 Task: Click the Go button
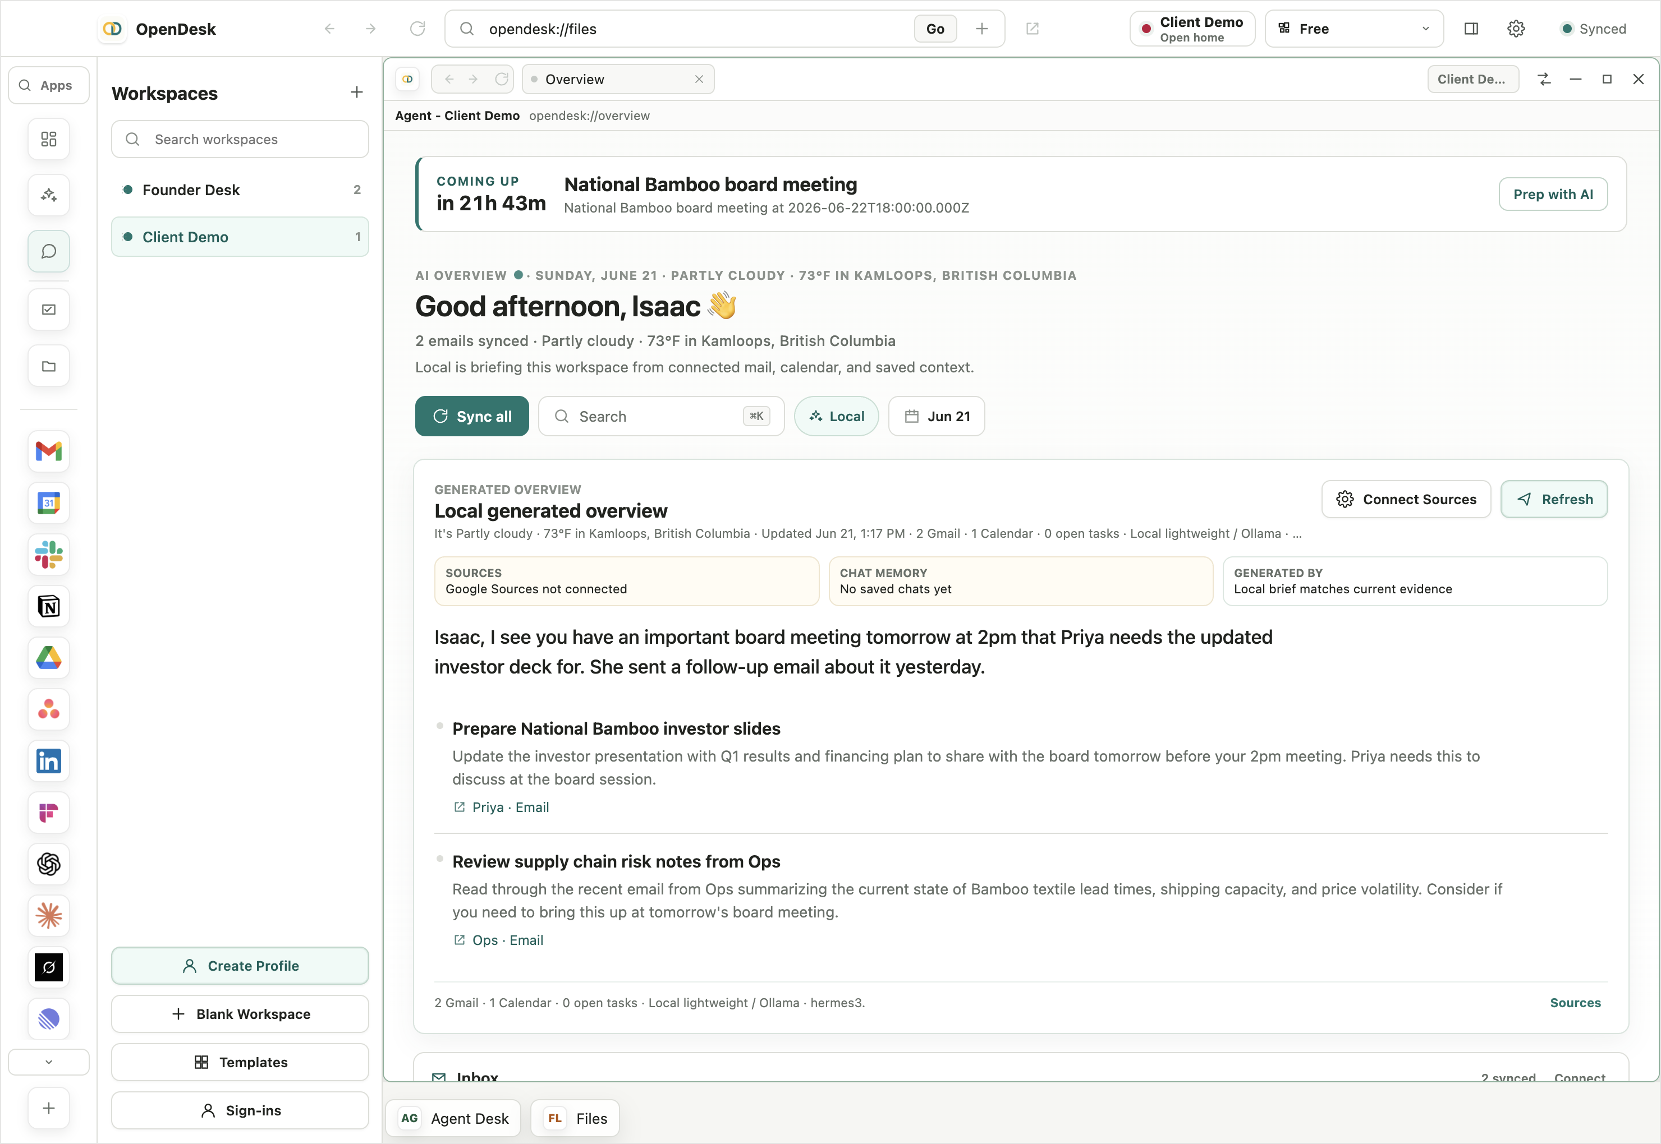(x=935, y=29)
